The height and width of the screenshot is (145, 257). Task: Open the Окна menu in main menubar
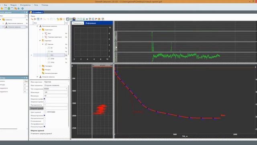click(36, 5)
